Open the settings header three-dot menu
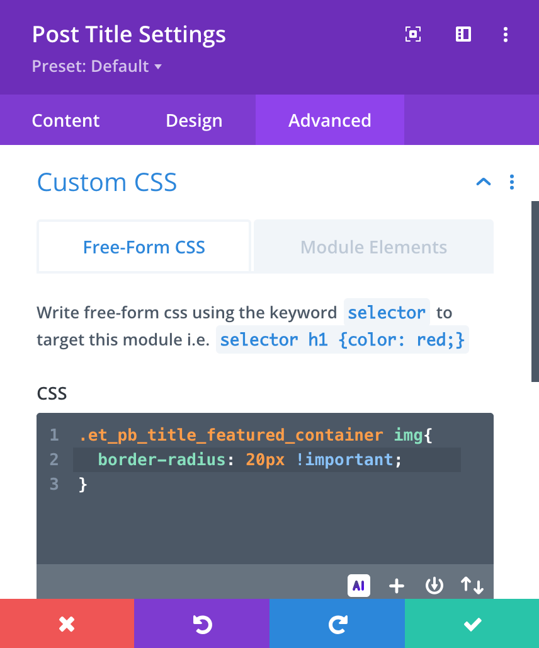The image size is (539, 648). point(506,34)
